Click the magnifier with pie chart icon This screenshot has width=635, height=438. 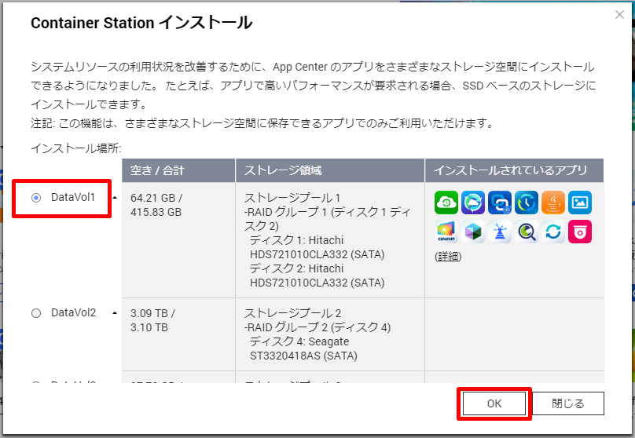[526, 232]
